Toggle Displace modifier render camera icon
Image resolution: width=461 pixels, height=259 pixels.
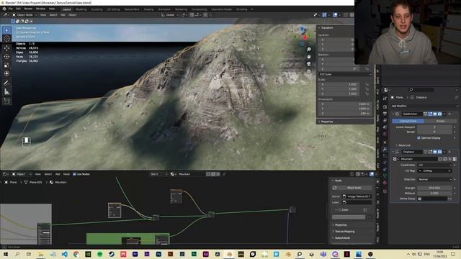[x=439, y=152]
